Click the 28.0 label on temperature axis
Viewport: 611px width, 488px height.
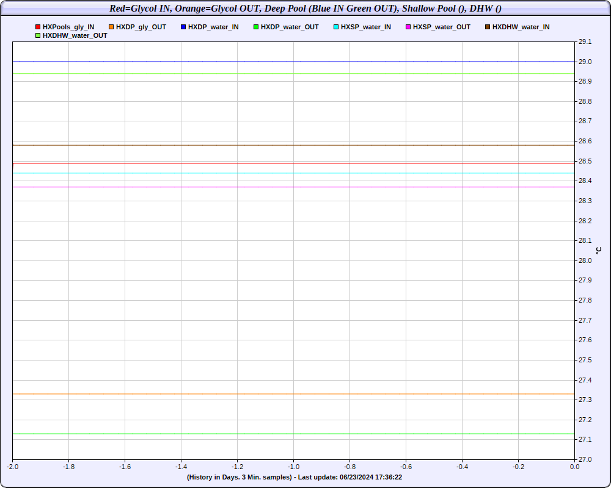585,260
